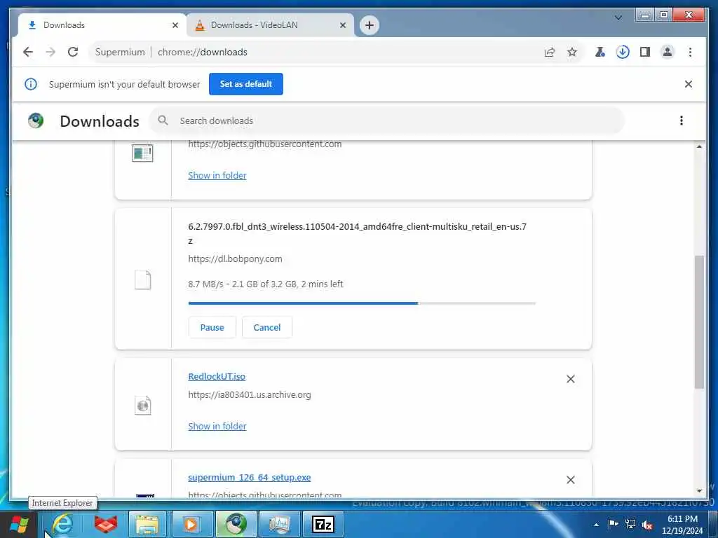Click the search magnifier icon
This screenshot has width=718, height=538.
point(163,120)
